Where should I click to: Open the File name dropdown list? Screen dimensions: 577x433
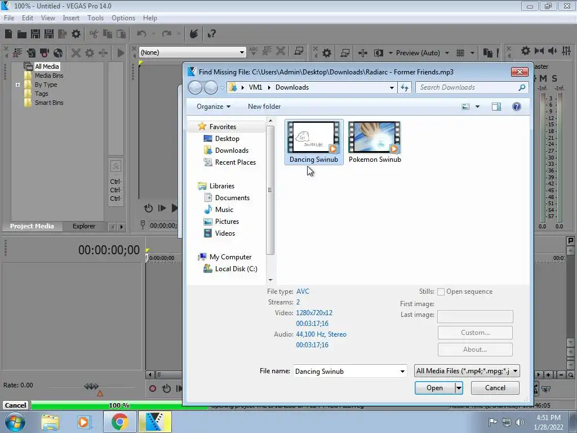click(x=402, y=372)
